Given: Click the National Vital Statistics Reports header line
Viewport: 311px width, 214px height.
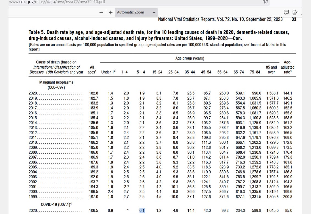Looking at the screenshot, I should point(220,19).
